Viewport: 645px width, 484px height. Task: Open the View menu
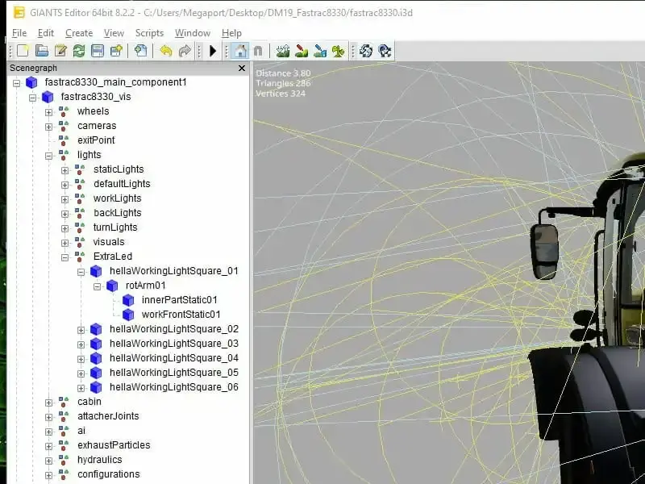tap(114, 33)
